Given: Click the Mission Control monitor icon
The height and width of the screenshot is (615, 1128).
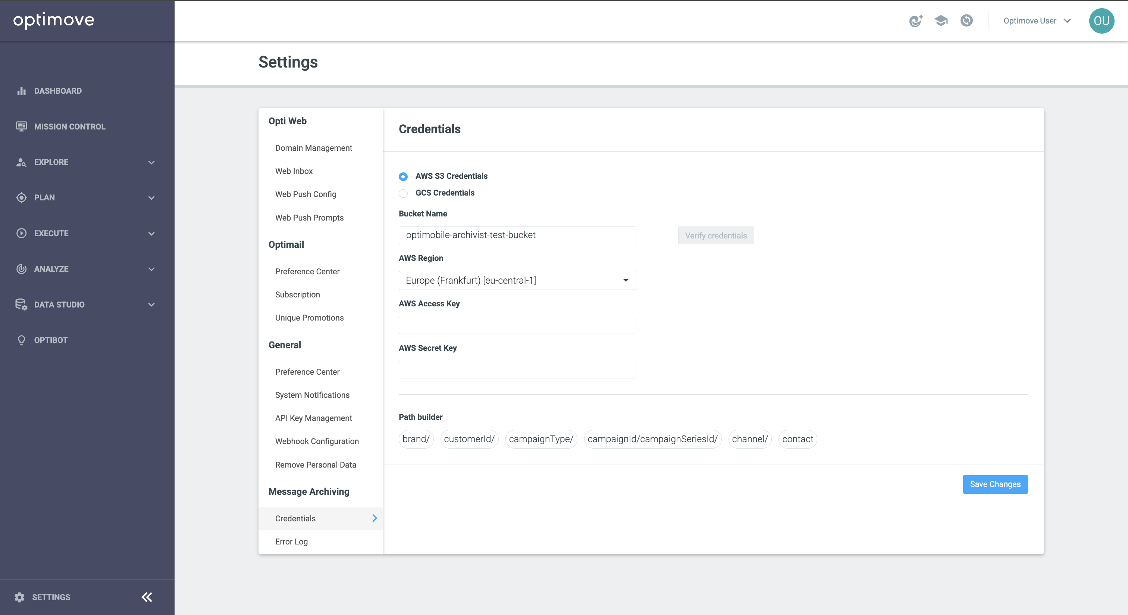Looking at the screenshot, I should (x=21, y=127).
